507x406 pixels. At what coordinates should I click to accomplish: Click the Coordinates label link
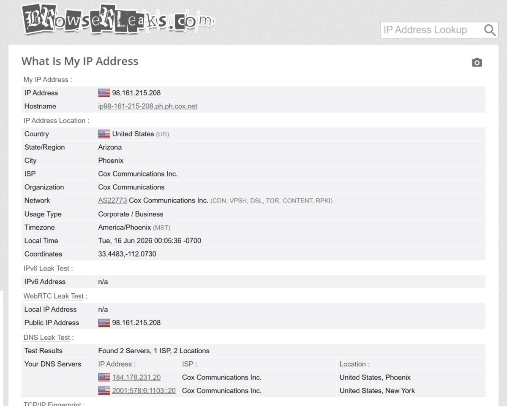pos(43,254)
